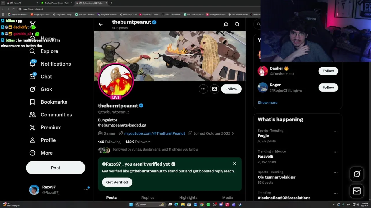This screenshot has width=371, height=208.
Task: Open Explore in the left sidebar
Action: [x=44, y=51]
